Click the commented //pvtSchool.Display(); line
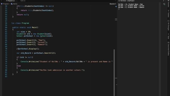 [28, 49]
